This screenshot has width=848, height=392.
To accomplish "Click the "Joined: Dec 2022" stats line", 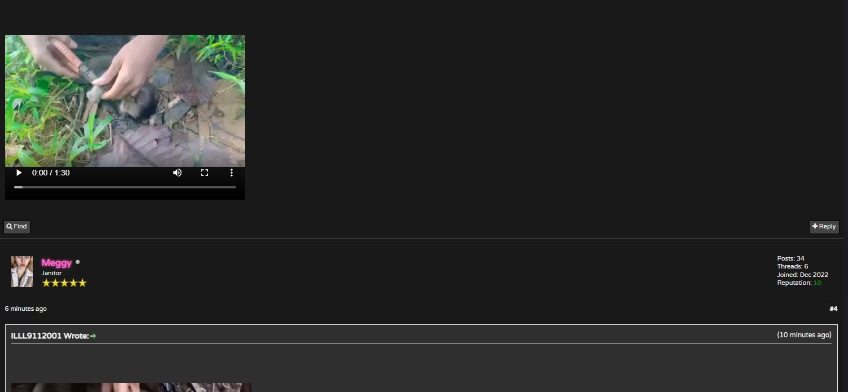I will click(x=803, y=275).
